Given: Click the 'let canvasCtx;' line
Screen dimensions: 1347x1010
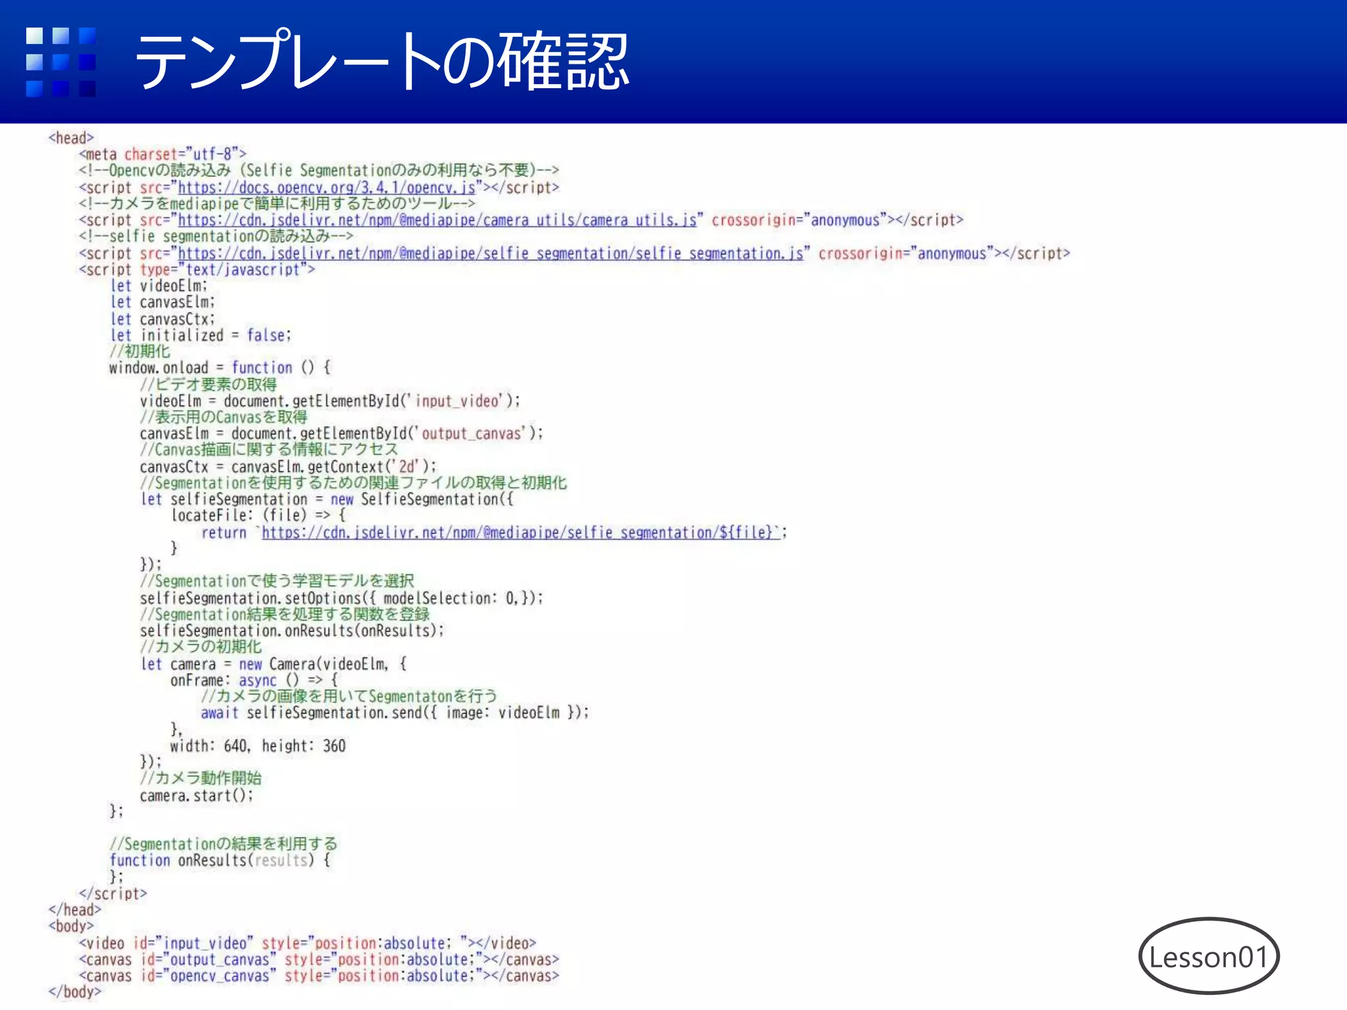Looking at the screenshot, I should coord(162,319).
